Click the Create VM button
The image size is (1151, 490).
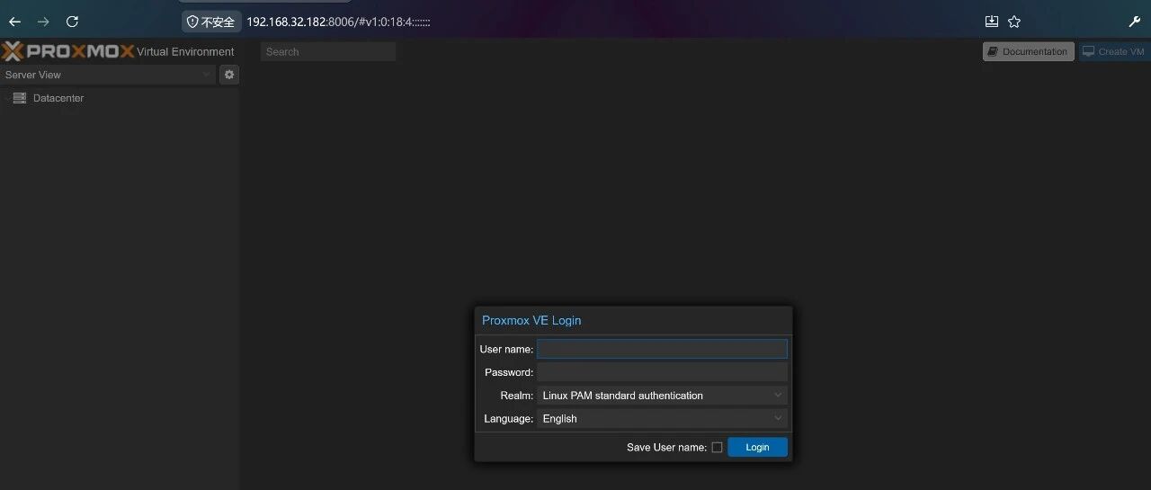tap(1114, 51)
